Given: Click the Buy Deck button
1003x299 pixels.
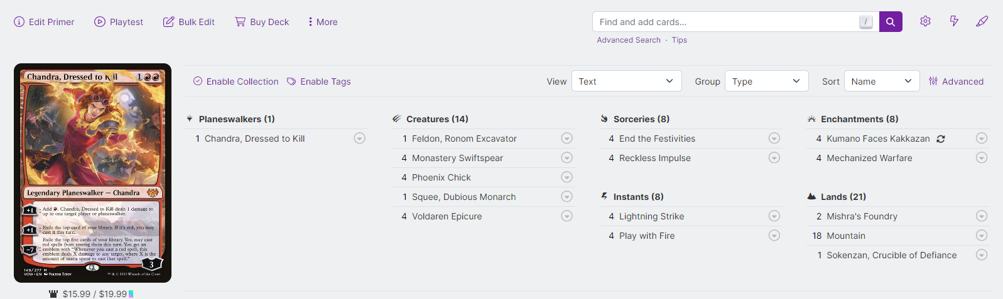Looking at the screenshot, I should point(262,22).
